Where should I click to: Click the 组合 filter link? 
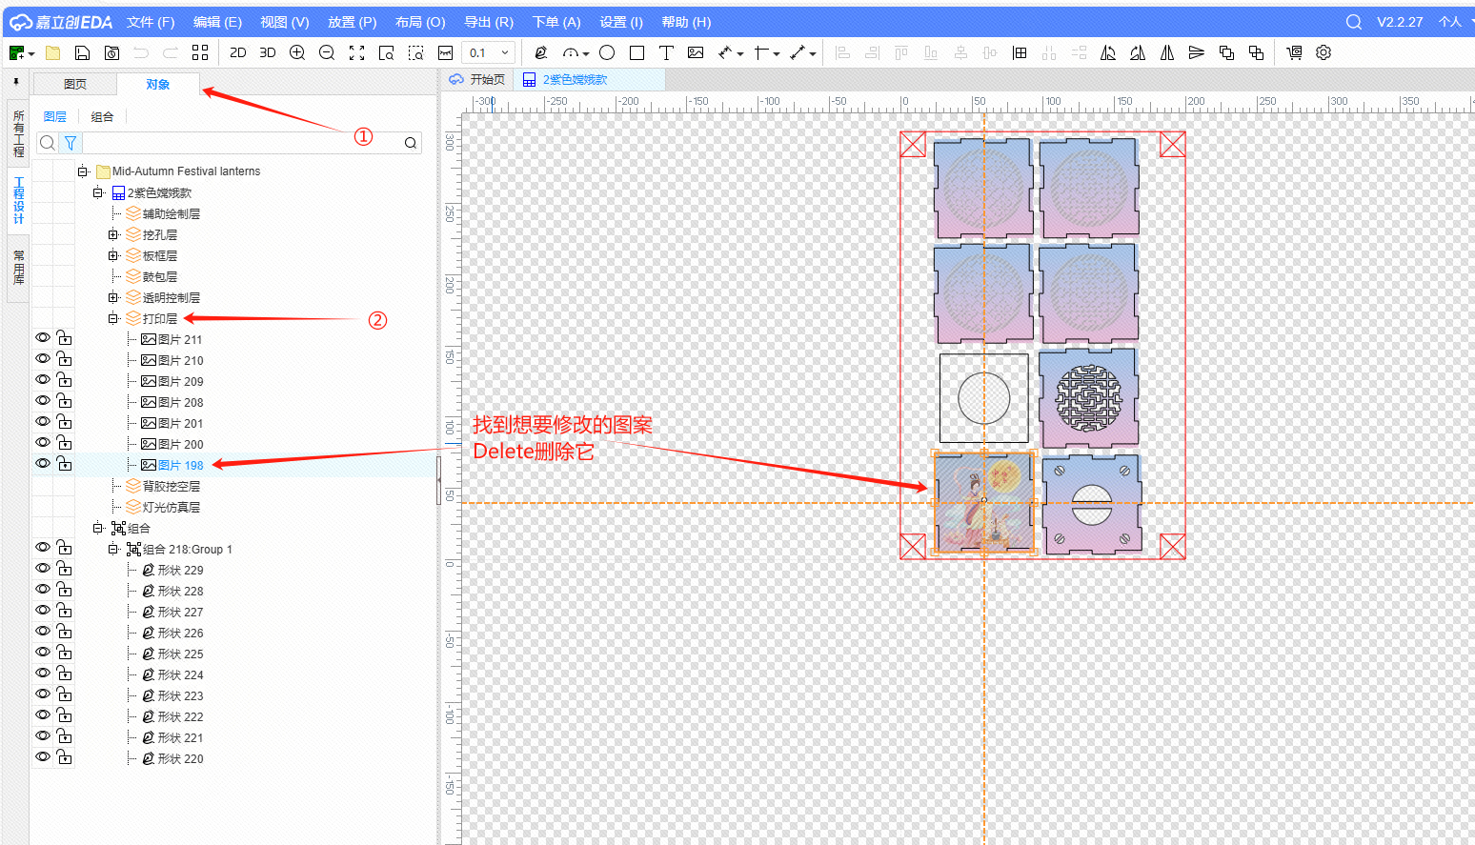[102, 116]
